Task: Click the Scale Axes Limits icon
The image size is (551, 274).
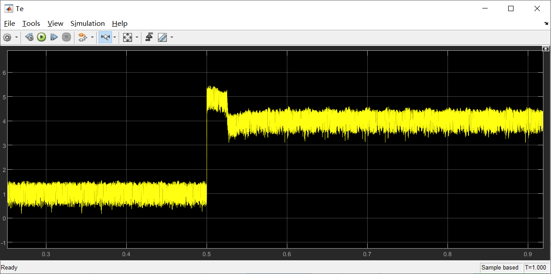Action: pyautogui.click(x=128, y=37)
